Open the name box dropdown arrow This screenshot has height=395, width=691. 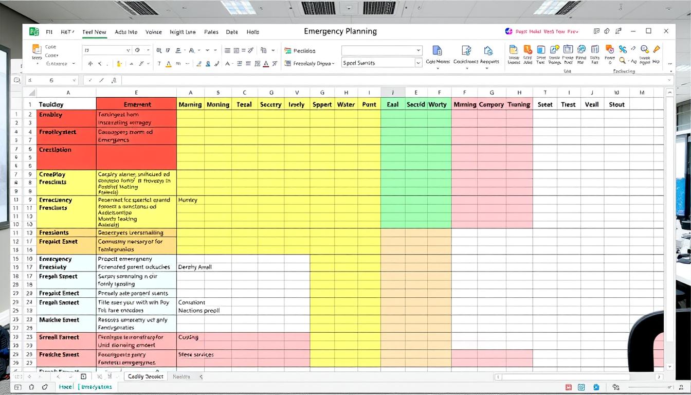click(x=74, y=80)
